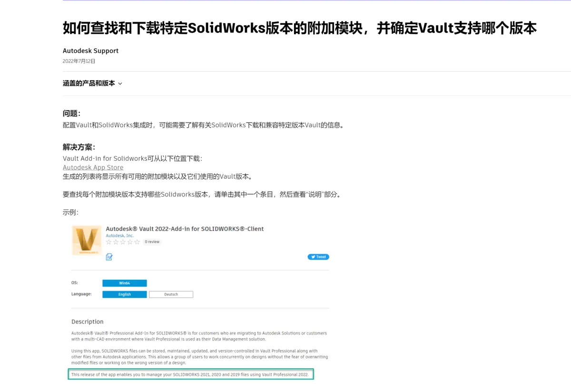
Task: Click the Autodesk Vault 2022-Add-in for SOLIDWORKS-Client title
Action: click(185, 229)
